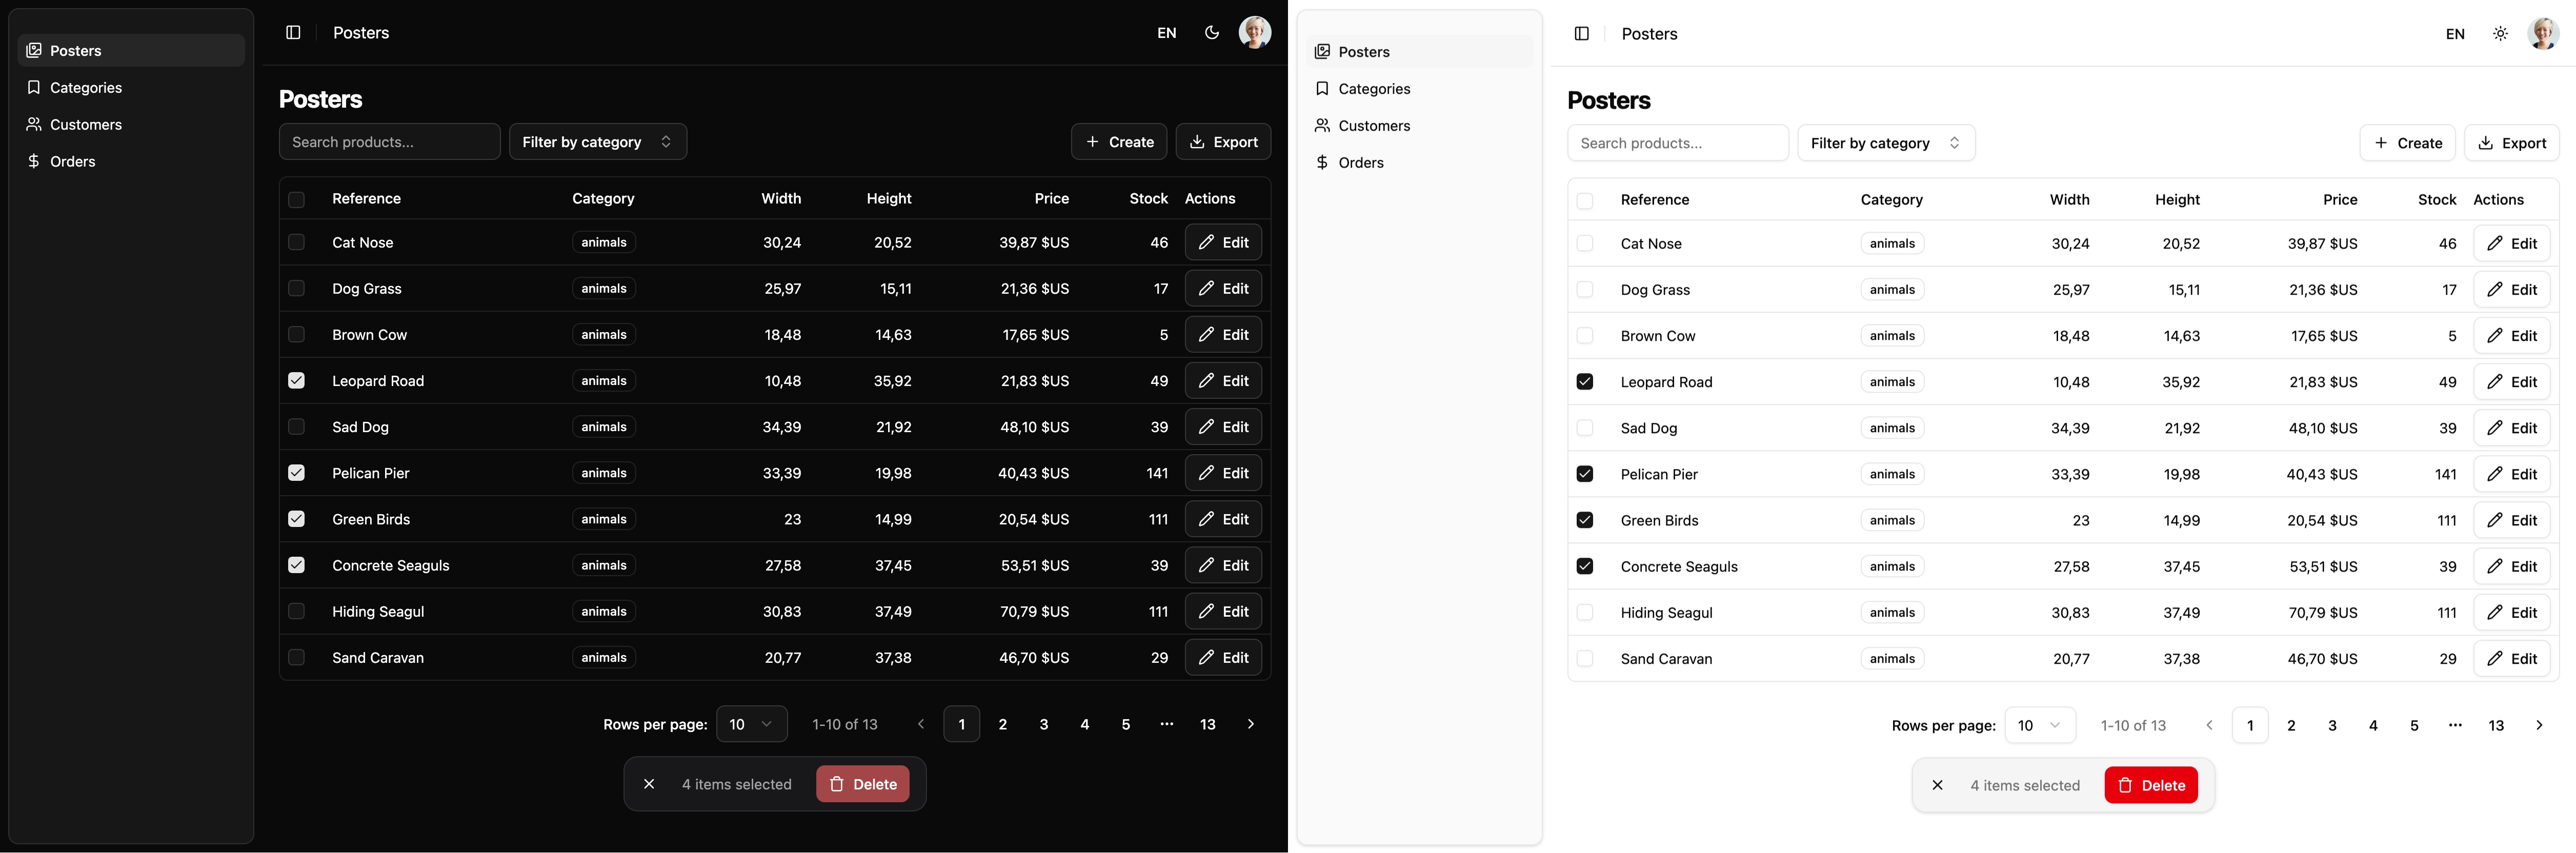Open rows per page dropdown in light panel
This screenshot has width=2576, height=853.
2039,726
